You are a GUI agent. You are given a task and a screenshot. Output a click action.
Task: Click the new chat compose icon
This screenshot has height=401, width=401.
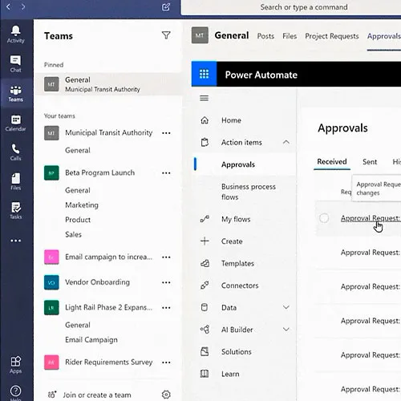click(166, 7)
